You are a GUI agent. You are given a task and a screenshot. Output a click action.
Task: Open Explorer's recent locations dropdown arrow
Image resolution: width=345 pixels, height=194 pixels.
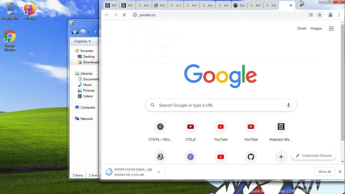pos(88,33)
